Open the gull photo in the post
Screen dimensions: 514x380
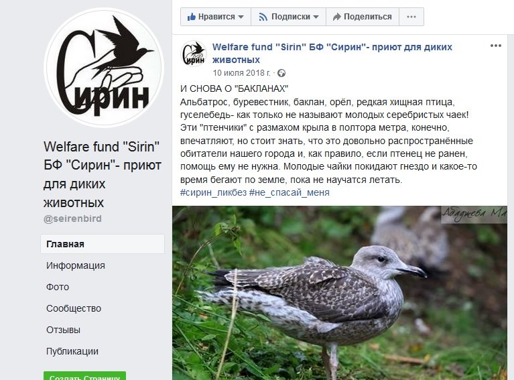(x=340, y=293)
